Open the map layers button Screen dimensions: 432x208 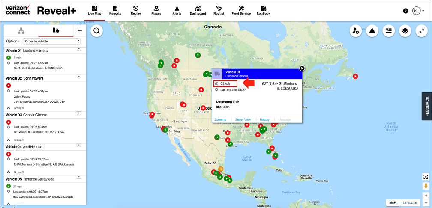click(x=405, y=31)
